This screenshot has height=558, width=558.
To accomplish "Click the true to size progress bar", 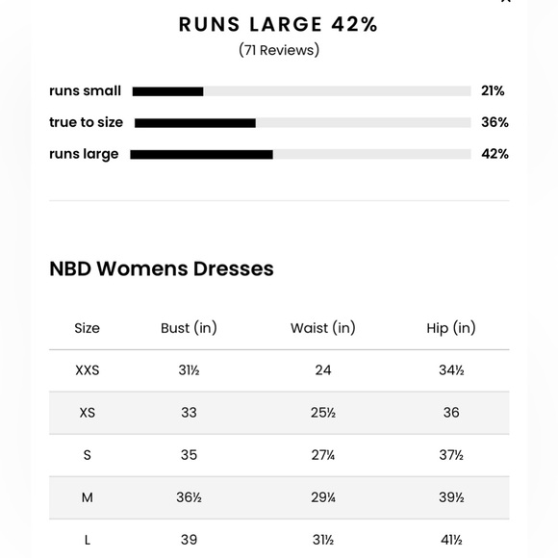I will pyautogui.click(x=302, y=123).
